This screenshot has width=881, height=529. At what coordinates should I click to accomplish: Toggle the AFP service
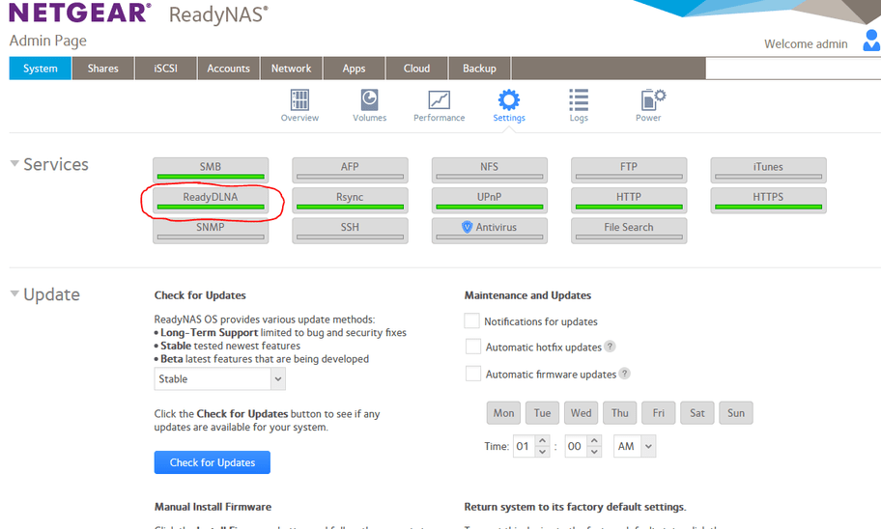point(350,170)
